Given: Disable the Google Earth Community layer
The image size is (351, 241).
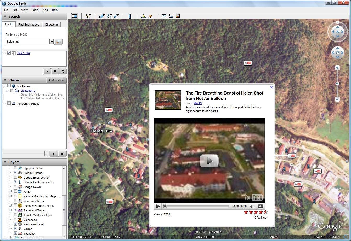Looking at the screenshot, I should (x=15, y=182).
